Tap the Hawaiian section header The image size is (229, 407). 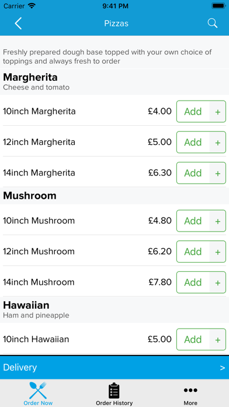[114, 310]
